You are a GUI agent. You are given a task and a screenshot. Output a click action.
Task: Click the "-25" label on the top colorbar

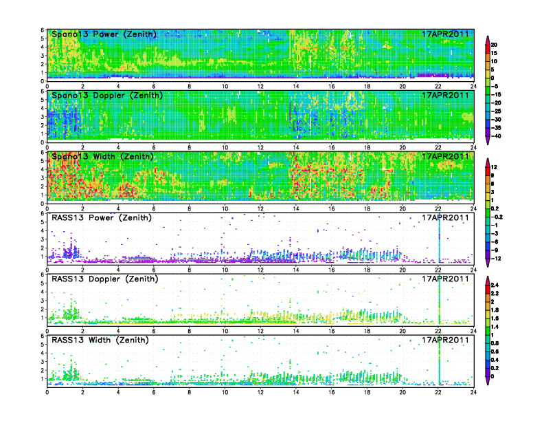496,111
